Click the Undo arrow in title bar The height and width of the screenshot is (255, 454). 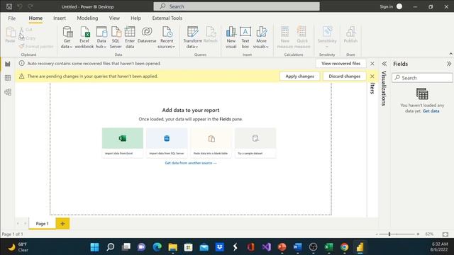pos(20,6)
